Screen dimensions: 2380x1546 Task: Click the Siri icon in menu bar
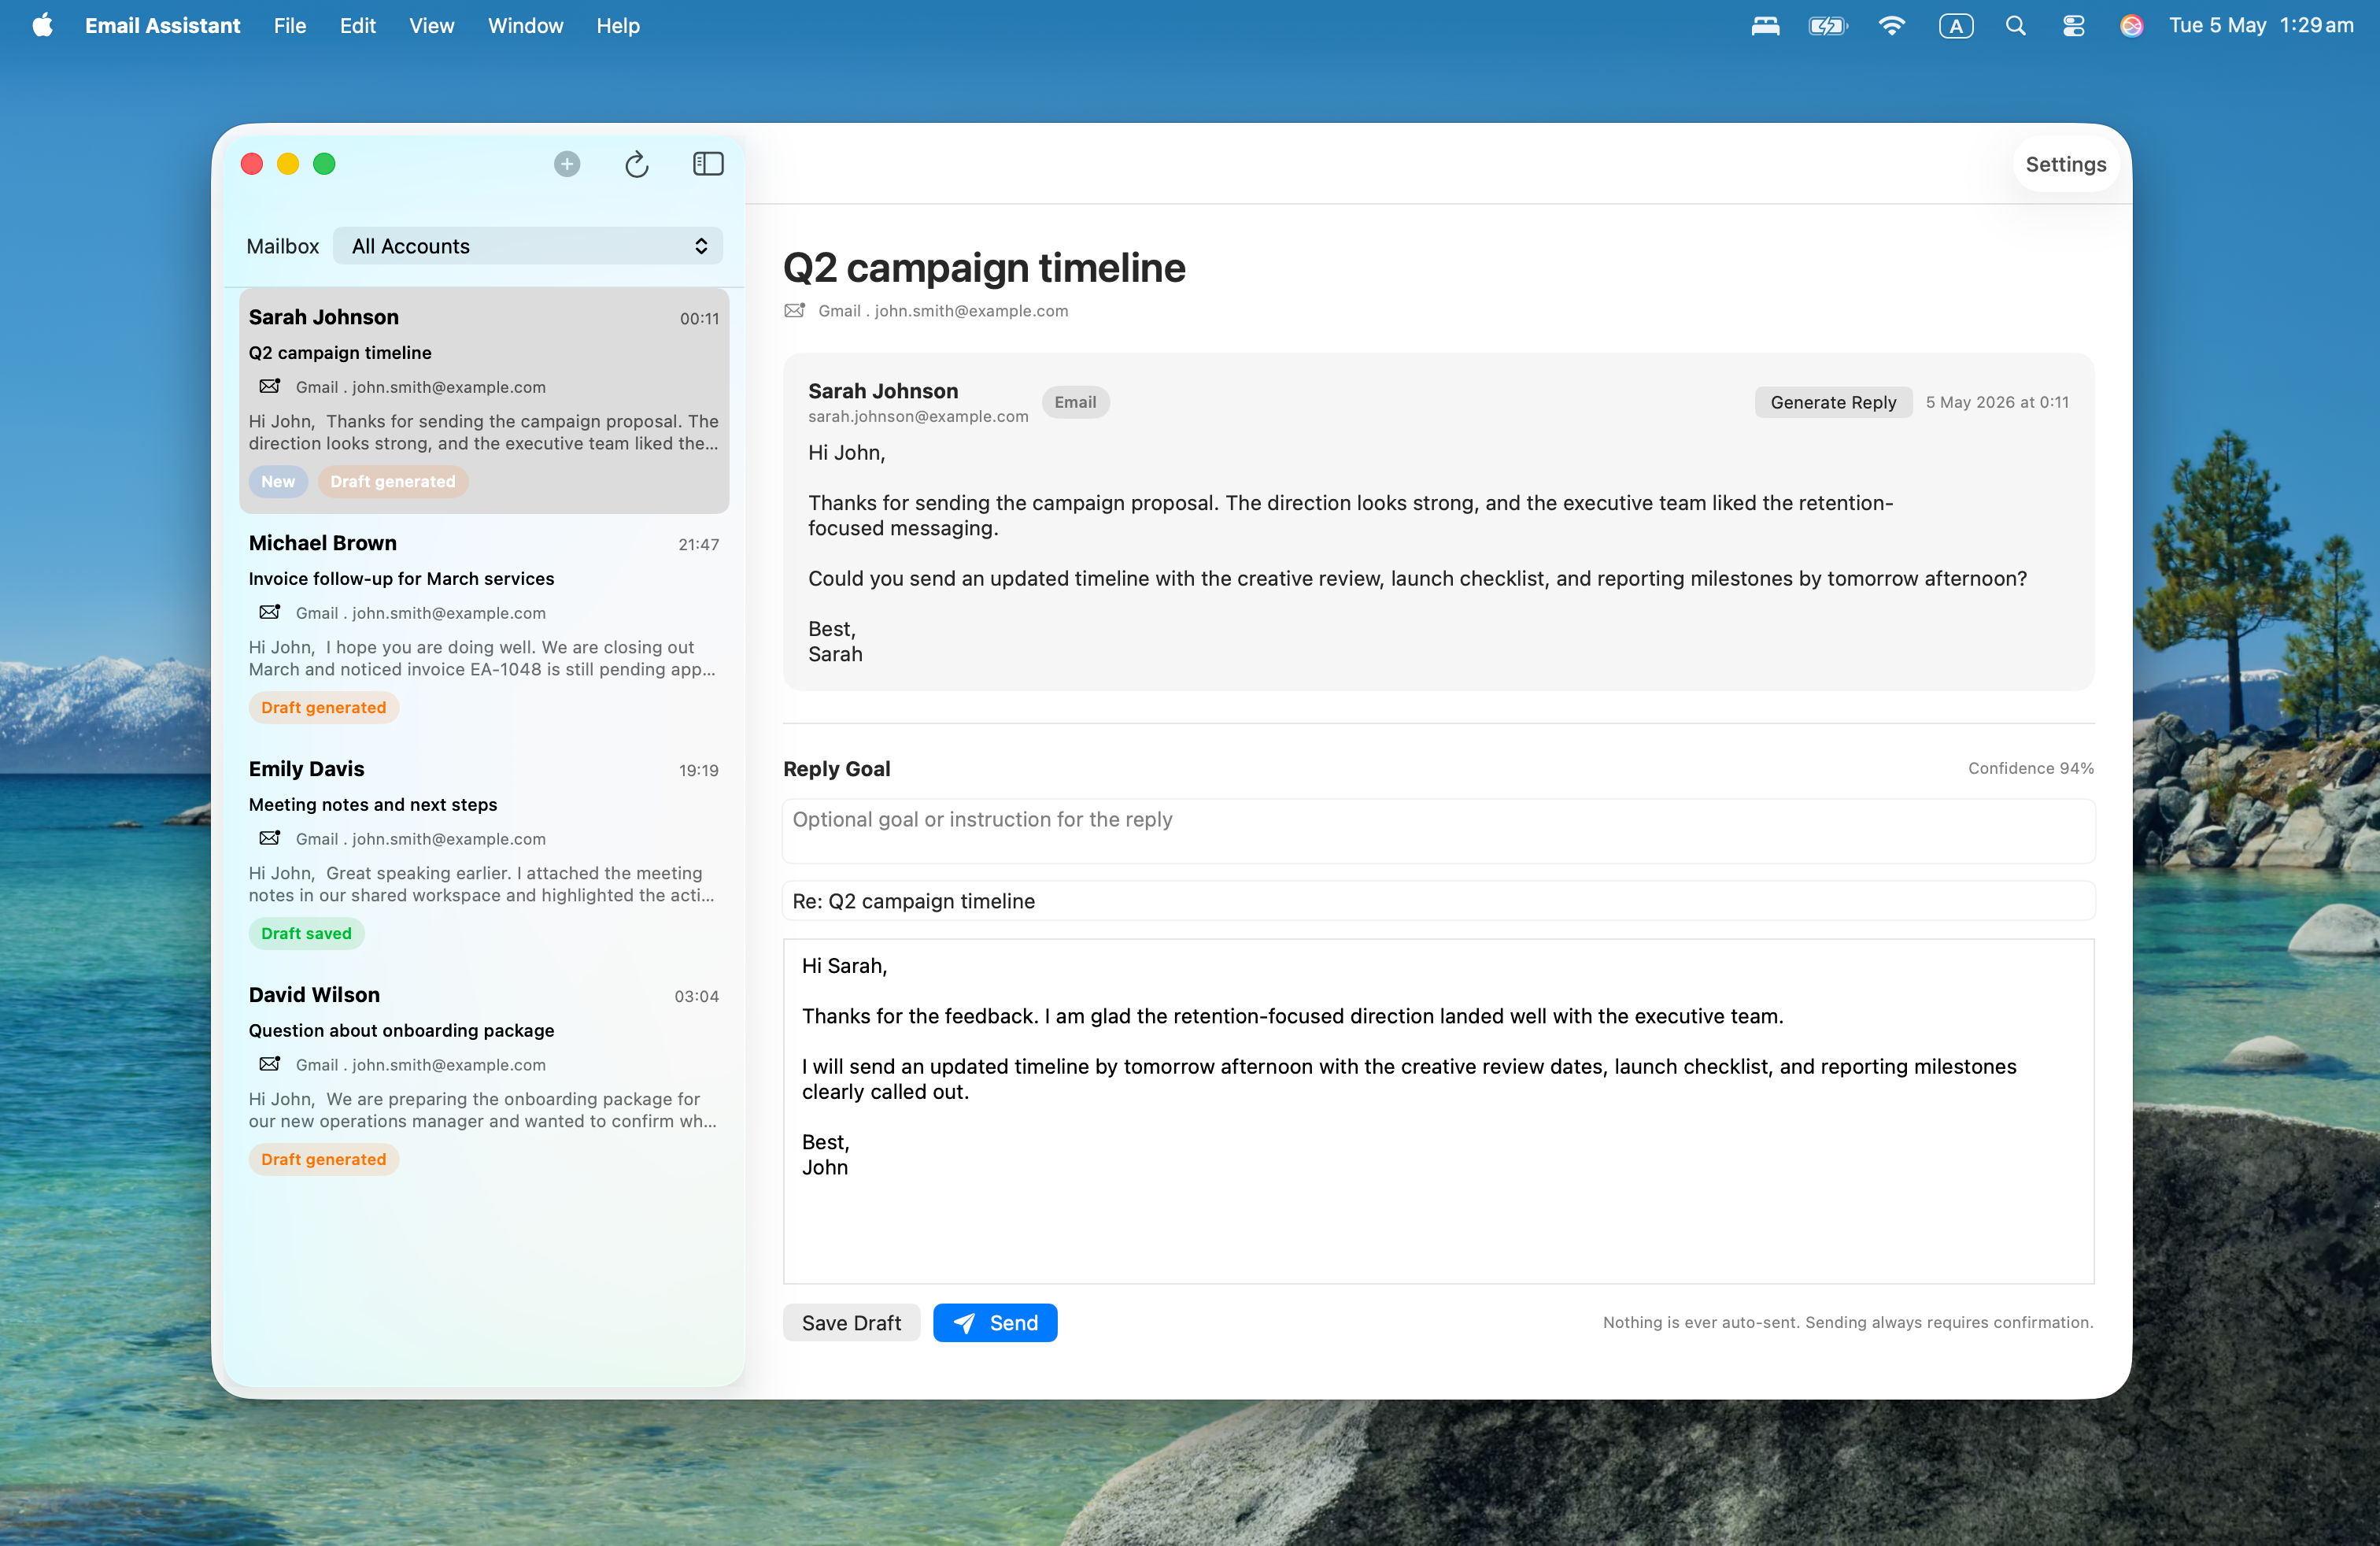(x=2131, y=25)
